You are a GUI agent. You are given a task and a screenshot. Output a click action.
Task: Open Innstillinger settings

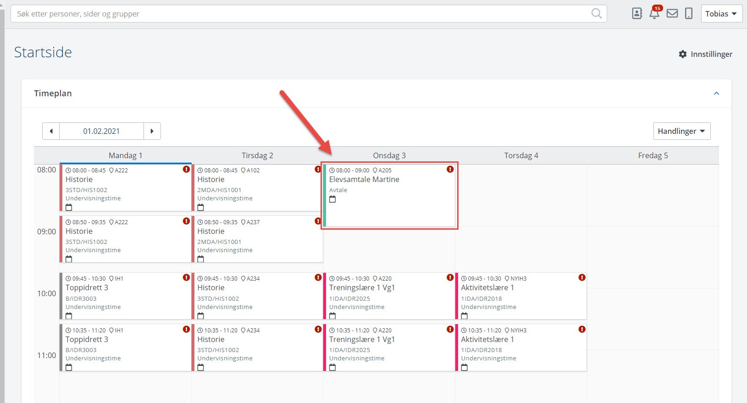[705, 54]
